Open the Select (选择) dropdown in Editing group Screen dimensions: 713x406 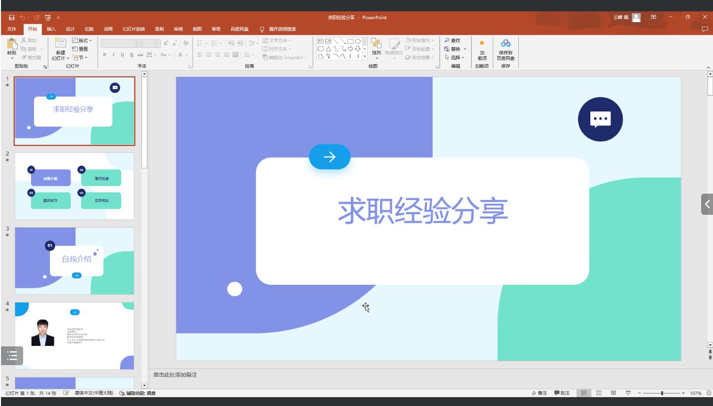tap(454, 57)
